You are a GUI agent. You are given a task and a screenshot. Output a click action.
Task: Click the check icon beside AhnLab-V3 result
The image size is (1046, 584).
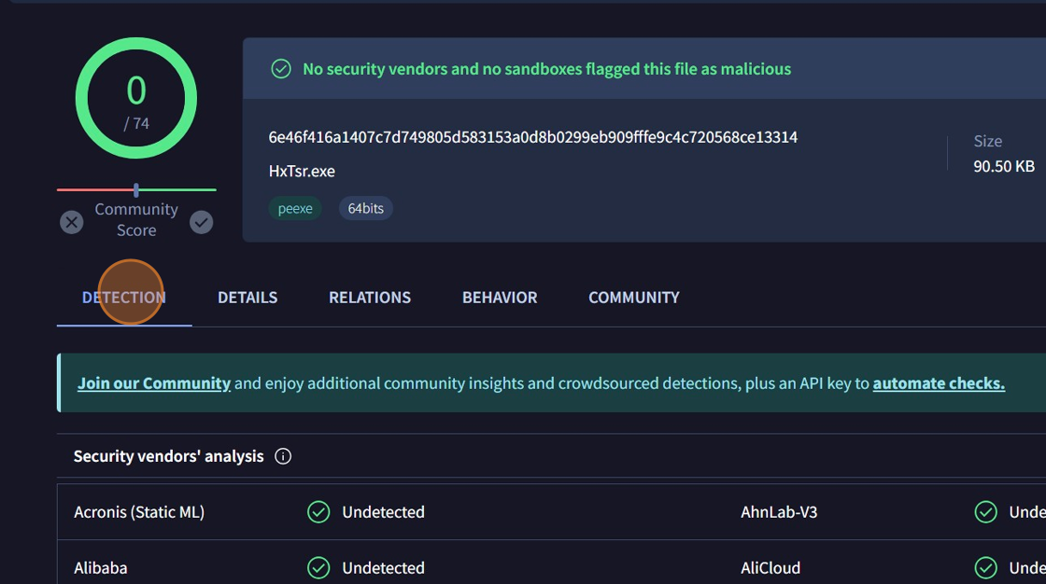click(985, 512)
